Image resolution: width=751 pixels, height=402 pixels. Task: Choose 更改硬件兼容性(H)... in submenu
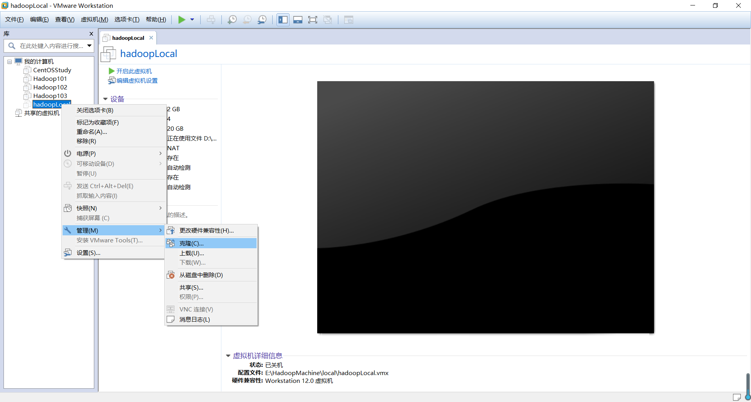point(211,231)
